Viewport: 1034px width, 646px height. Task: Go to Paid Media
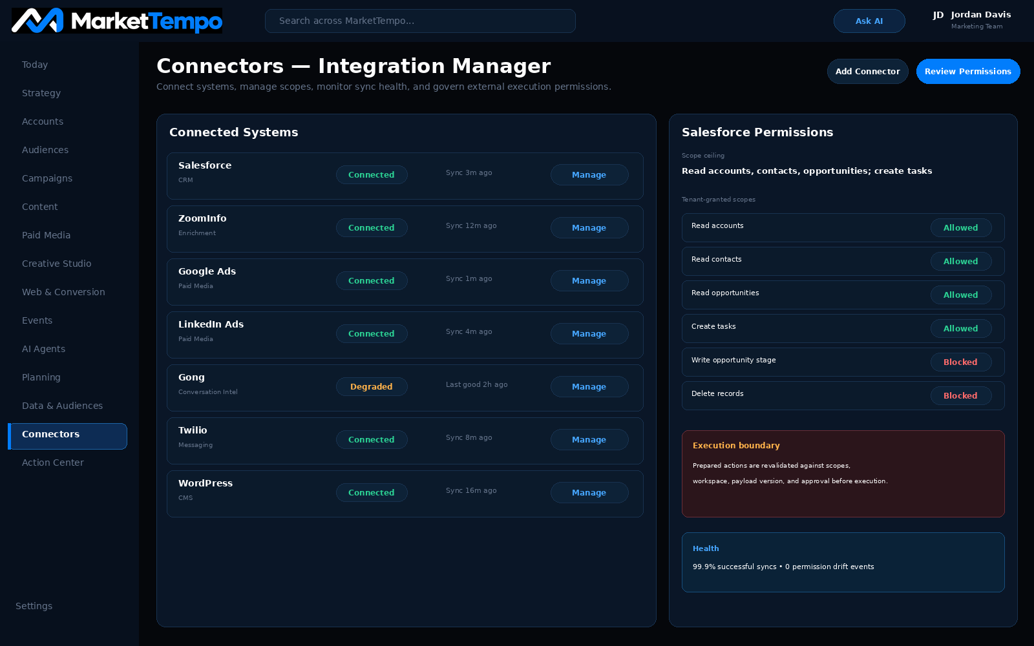[x=47, y=235]
